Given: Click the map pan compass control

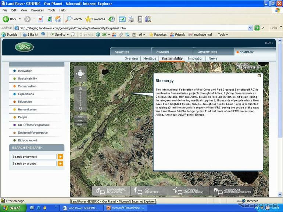Looking at the screenshot, I should 80,74.
